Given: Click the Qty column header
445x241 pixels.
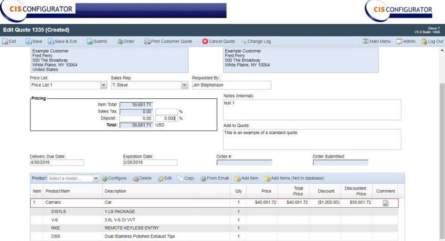Looking at the screenshot, I should (239, 191).
